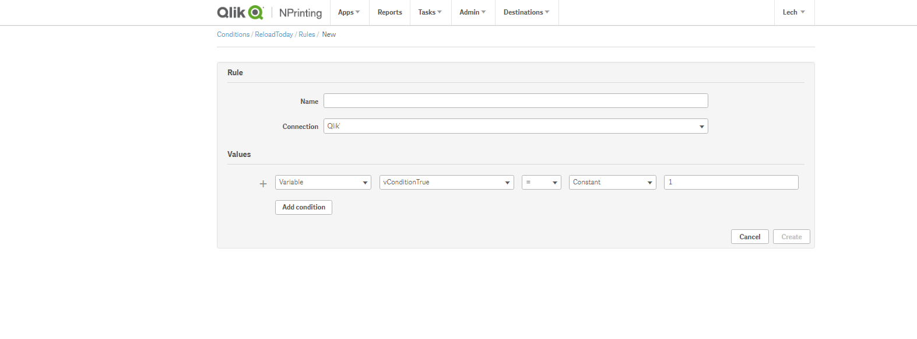Open the ReloadToday breadcrumb link
This screenshot has width=917, height=339.
click(274, 34)
